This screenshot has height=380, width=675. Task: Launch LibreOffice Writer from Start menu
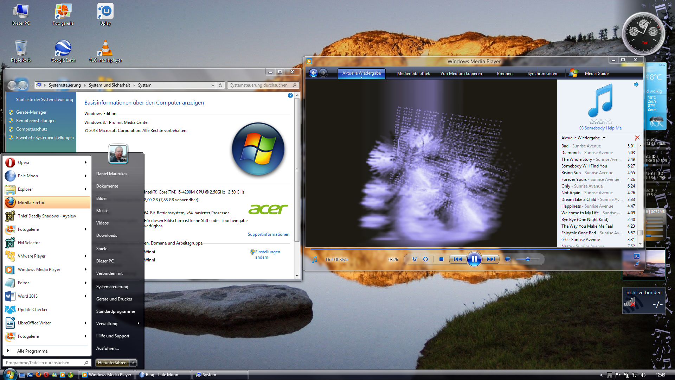[47, 323]
